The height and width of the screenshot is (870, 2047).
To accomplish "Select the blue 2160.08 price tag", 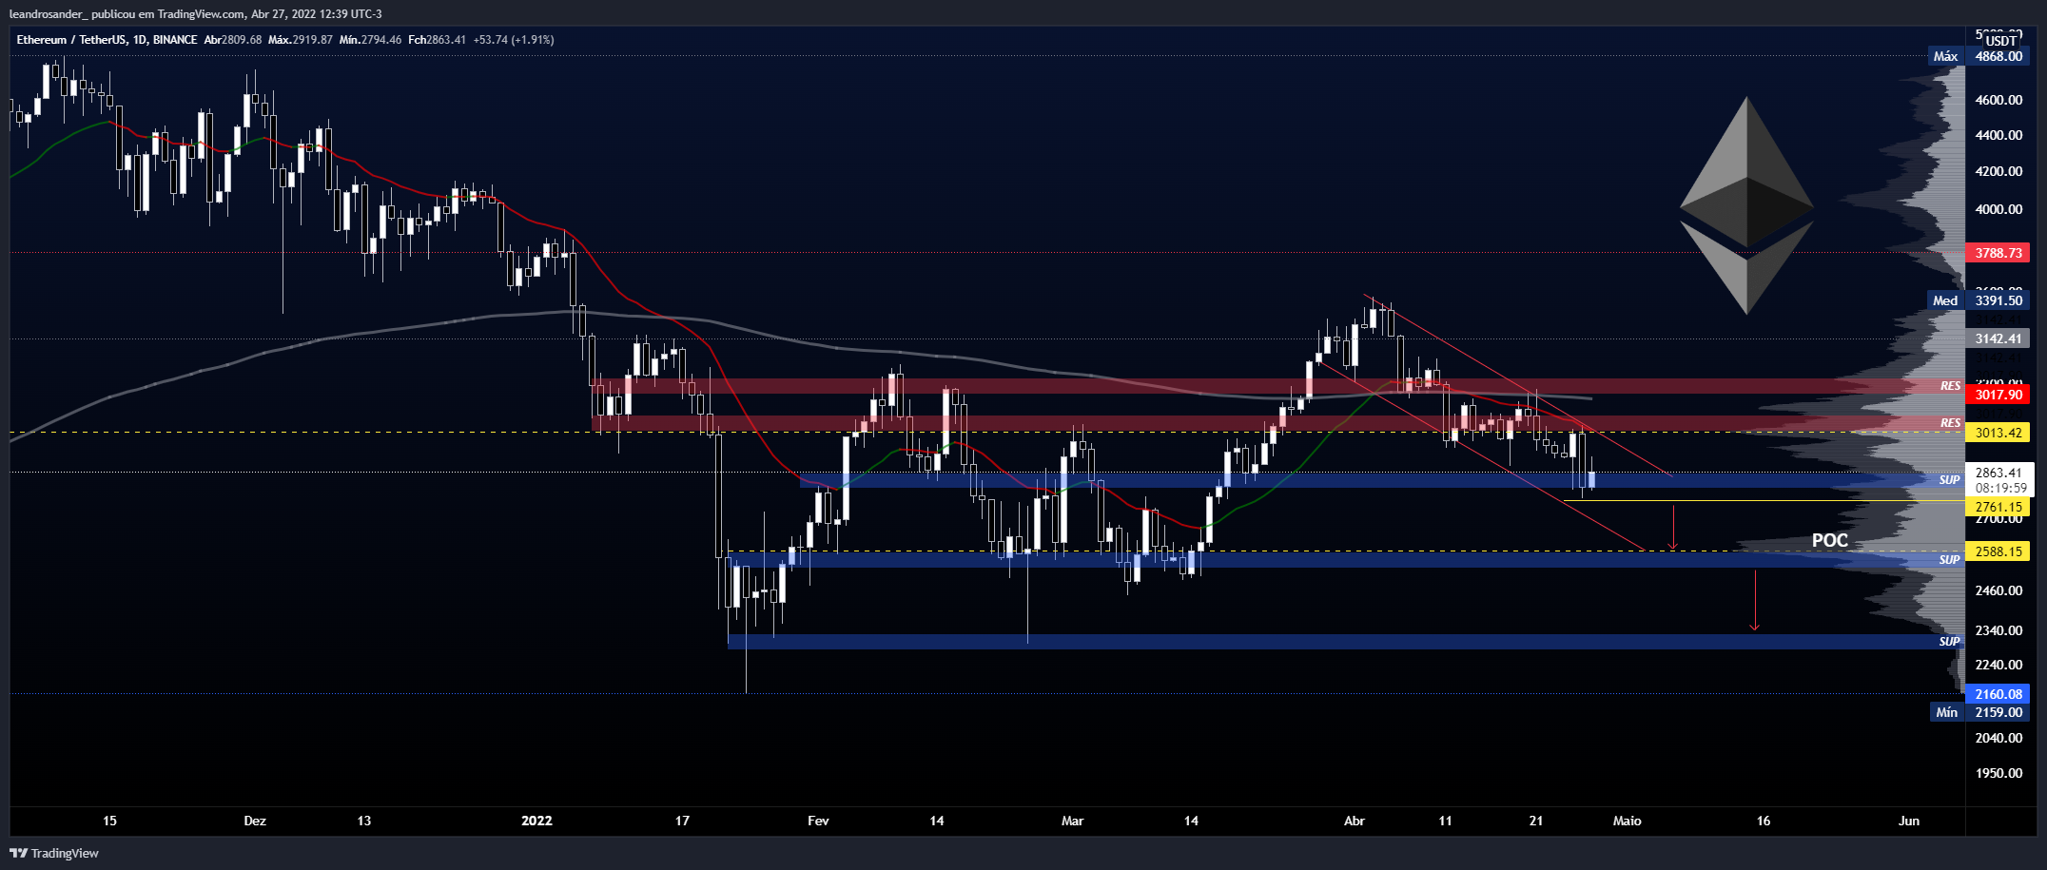I will (x=1998, y=694).
